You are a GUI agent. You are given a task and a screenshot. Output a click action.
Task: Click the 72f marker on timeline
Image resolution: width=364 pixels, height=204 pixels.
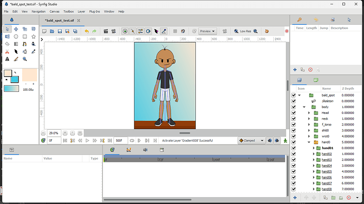point(161,160)
